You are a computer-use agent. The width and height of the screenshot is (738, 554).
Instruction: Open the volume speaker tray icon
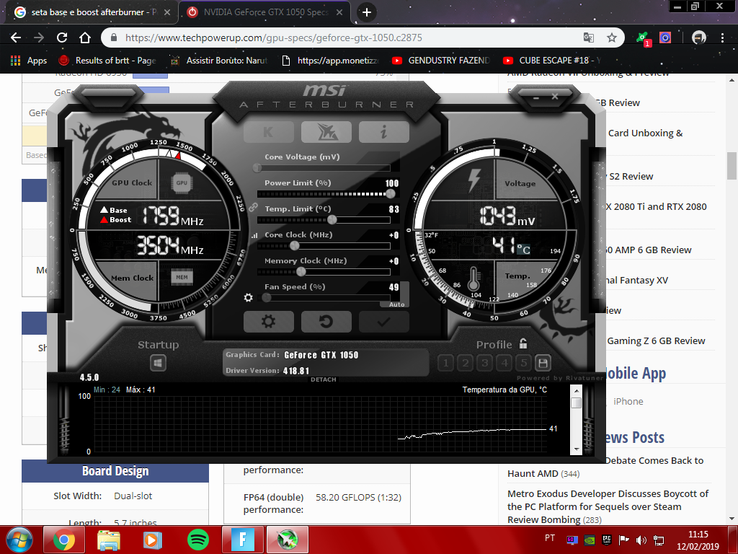[x=641, y=540]
